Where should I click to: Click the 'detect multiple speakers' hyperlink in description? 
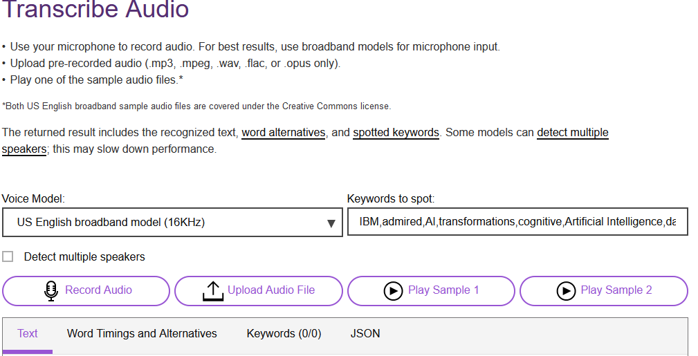572,133
